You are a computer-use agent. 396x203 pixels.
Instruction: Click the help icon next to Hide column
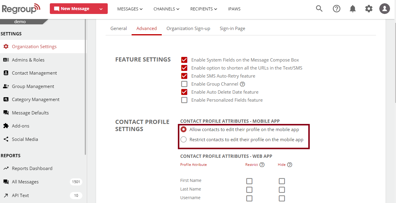pos(289,165)
